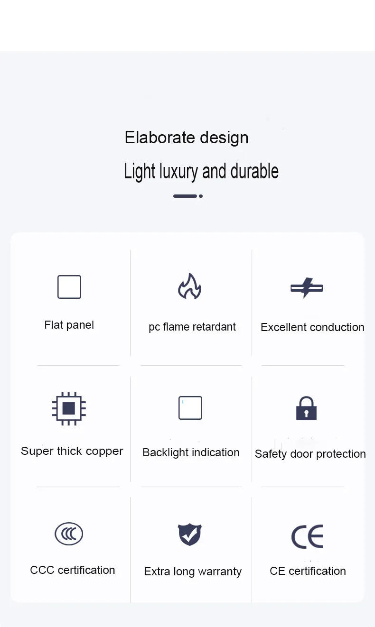The height and width of the screenshot is (627, 375).
Task: Click the Light luxury and durable subtitle
Action: pos(201,171)
